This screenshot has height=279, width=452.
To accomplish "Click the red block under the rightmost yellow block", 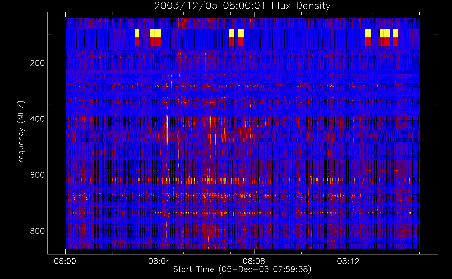I will 395,42.
